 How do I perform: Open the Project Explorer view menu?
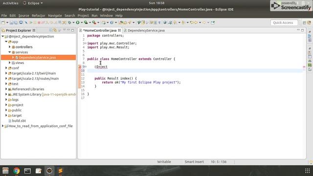pos(64,30)
